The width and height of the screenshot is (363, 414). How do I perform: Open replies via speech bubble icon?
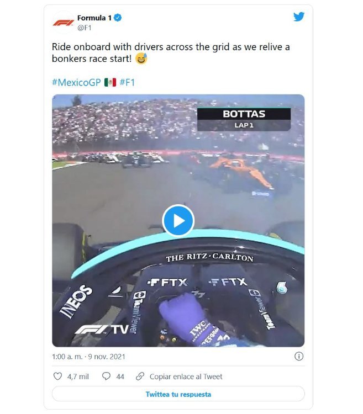tap(106, 376)
